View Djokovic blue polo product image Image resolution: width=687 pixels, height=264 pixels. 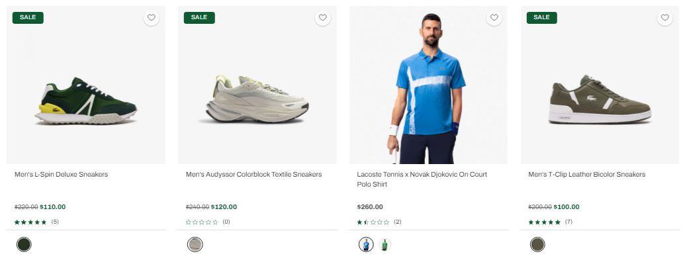[428, 85]
